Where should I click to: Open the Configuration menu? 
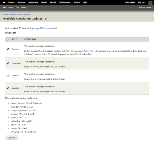tap(65, 2)
